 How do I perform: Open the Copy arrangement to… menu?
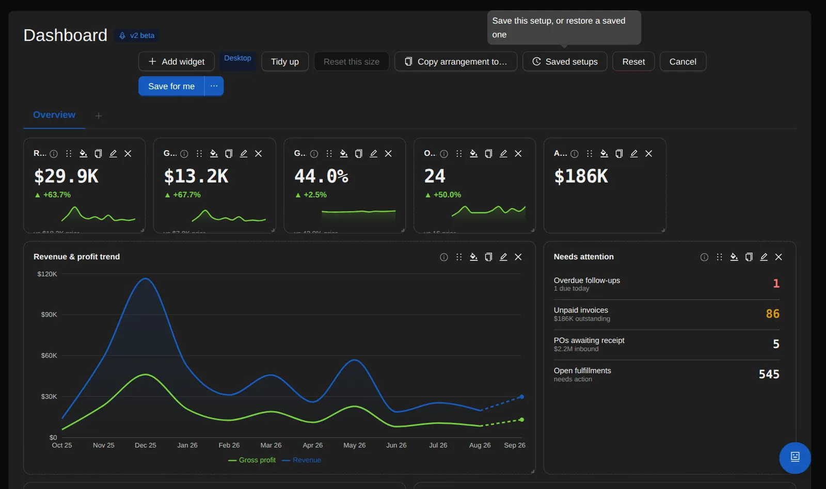click(456, 61)
